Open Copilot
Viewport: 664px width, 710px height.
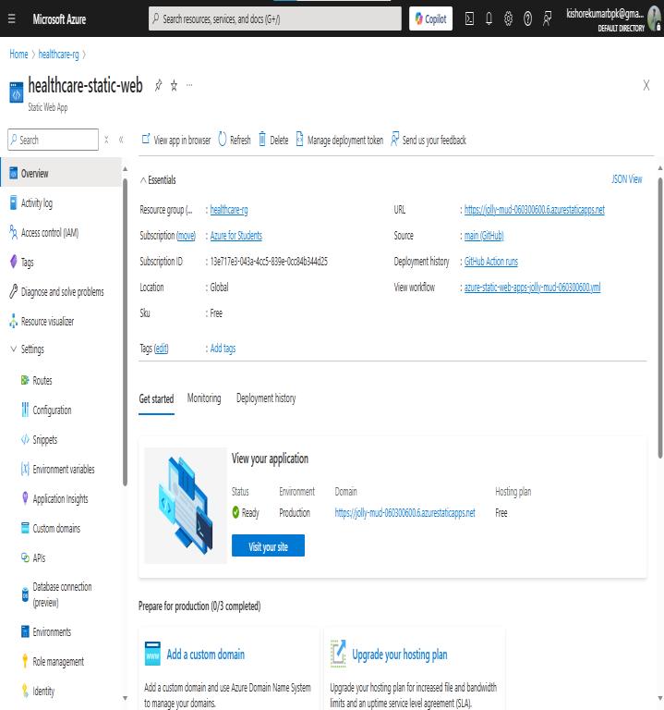pyautogui.click(x=430, y=18)
